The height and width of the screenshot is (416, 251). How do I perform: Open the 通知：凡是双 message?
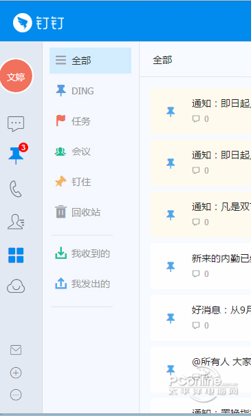[x=201, y=215]
